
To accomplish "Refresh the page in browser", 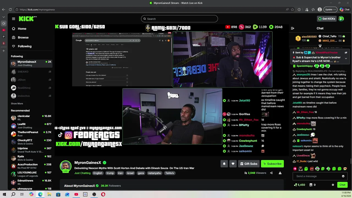I will click(x=10, y=9).
